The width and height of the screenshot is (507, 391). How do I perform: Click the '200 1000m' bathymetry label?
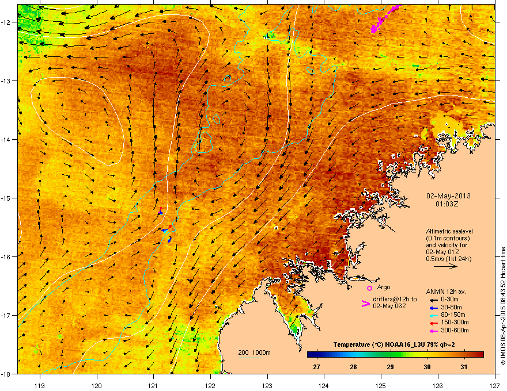point(254,352)
